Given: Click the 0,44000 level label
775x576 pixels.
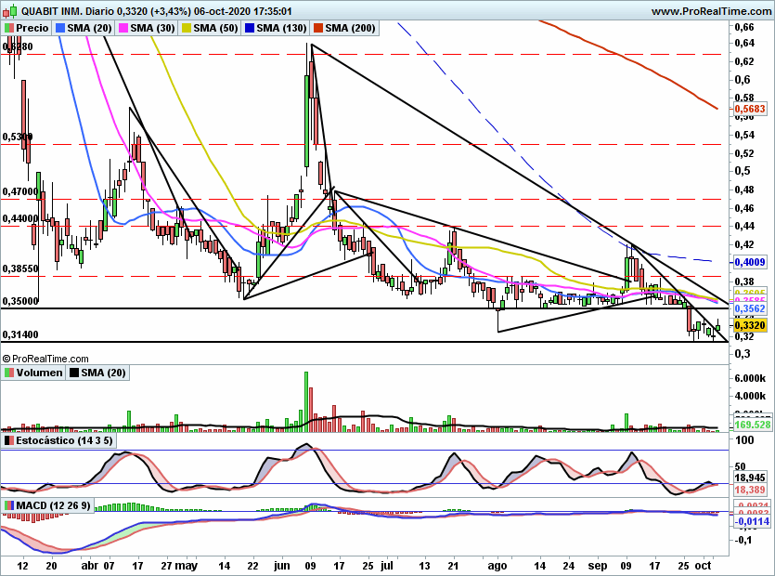Looking at the screenshot, I should coord(20,218).
